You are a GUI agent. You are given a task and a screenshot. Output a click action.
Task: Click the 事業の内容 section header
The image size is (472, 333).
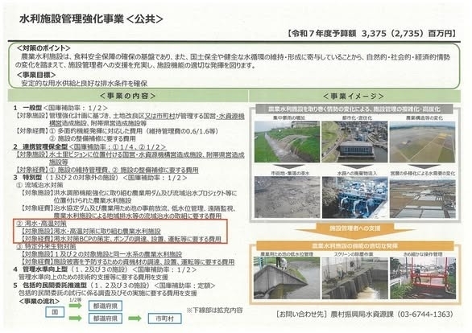(128, 96)
